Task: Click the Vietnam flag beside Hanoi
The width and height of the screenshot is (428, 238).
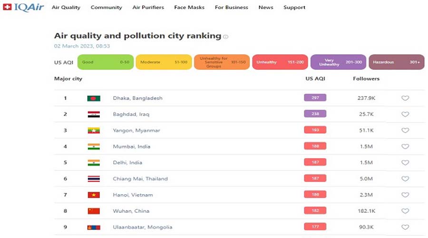Action: [94, 195]
